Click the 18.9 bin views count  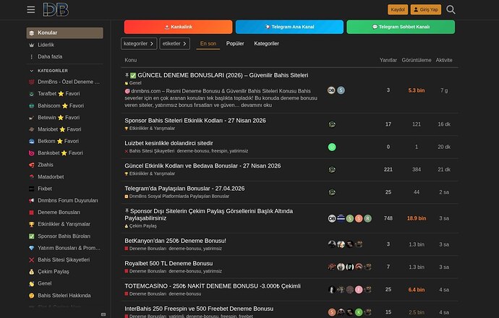click(417, 218)
